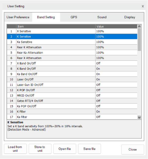Go to the Display tab
Screen dimensions: 148x159
130,17
